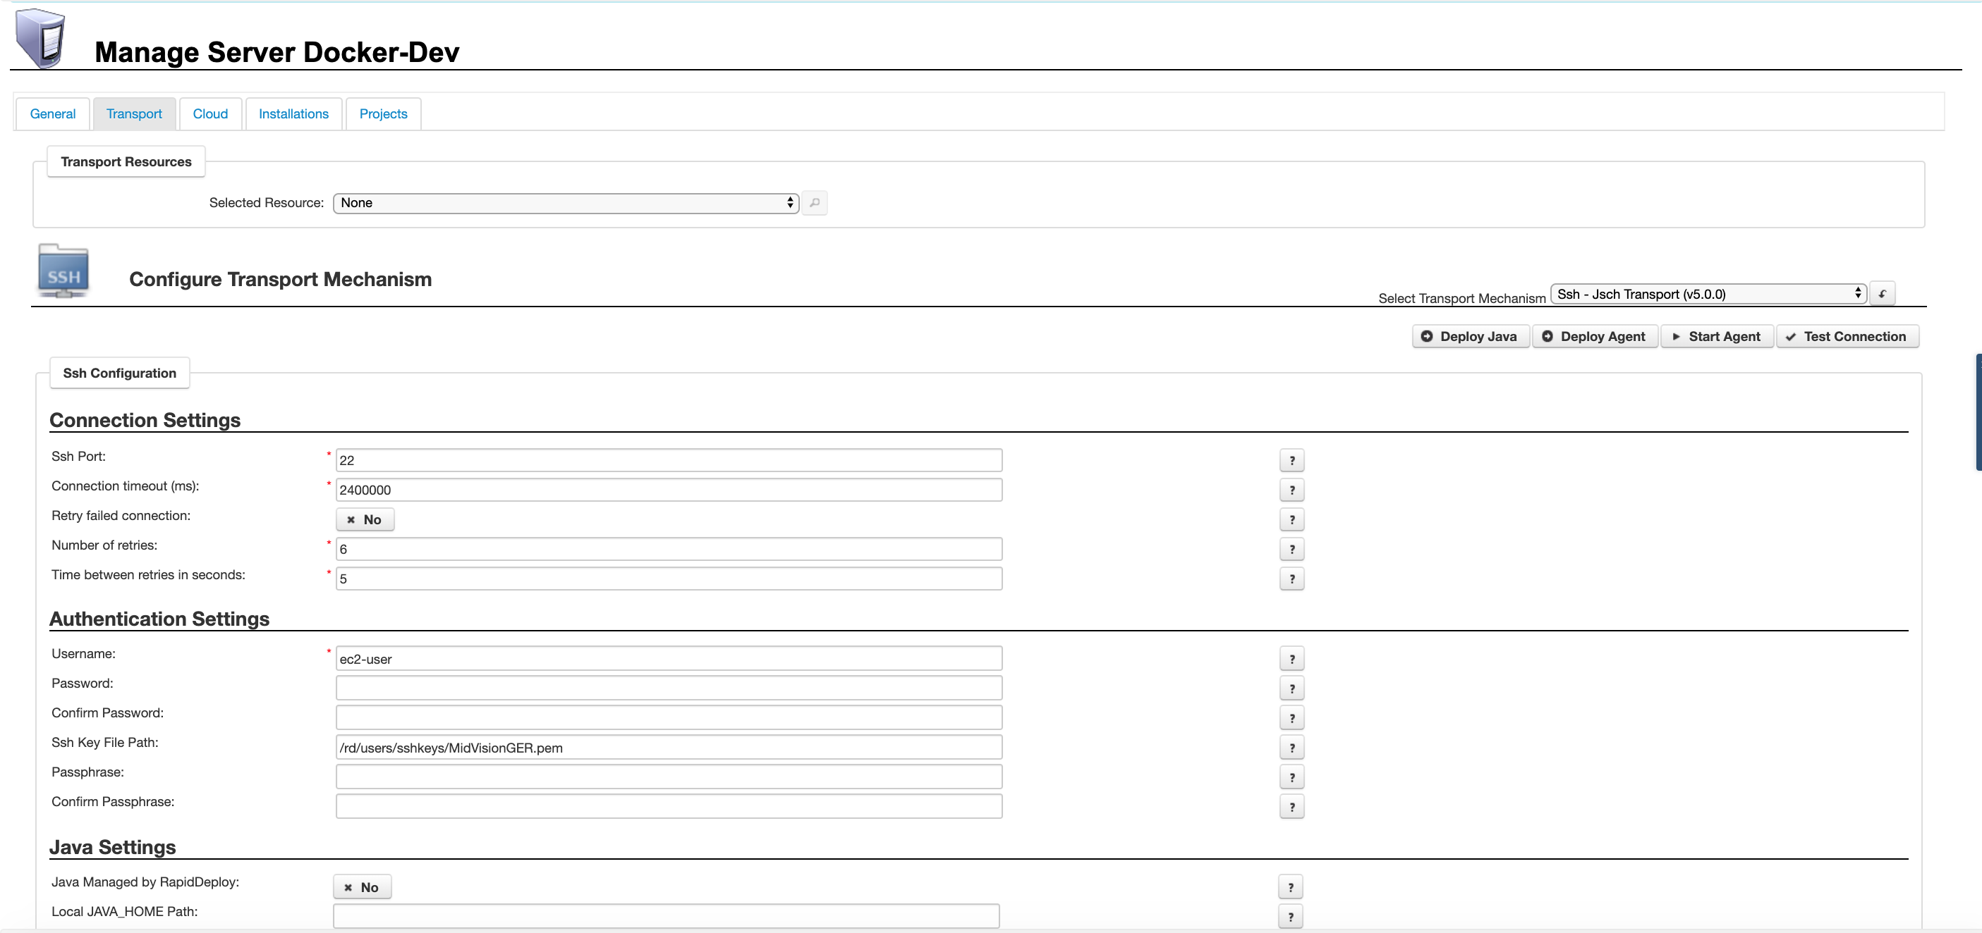Click the help icon for Time between retries
The width and height of the screenshot is (1982, 933).
[1292, 579]
